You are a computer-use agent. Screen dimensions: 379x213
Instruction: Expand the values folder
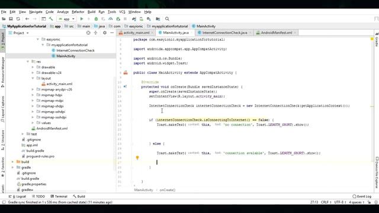33,122
